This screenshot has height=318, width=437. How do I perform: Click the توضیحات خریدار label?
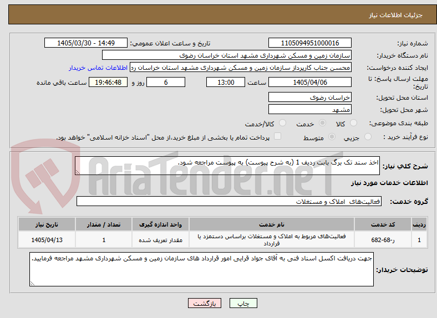[402, 270]
